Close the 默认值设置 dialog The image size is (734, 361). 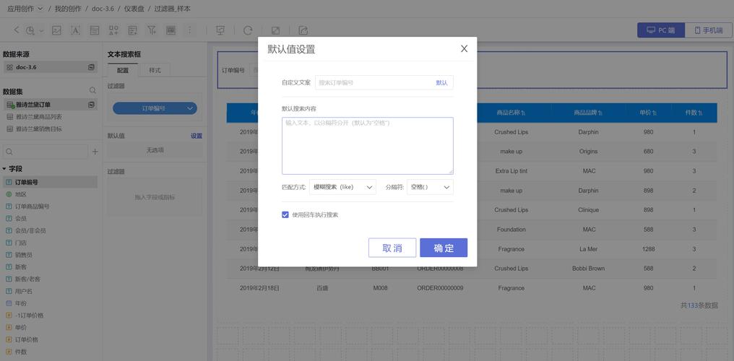pyautogui.click(x=464, y=48)
